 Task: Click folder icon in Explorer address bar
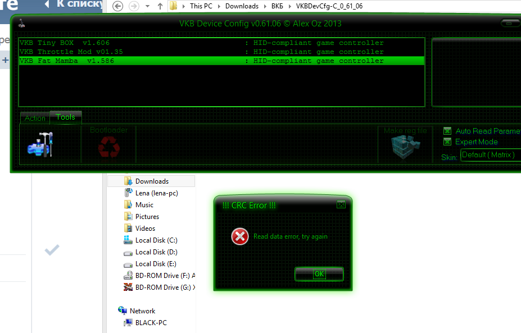174,6
